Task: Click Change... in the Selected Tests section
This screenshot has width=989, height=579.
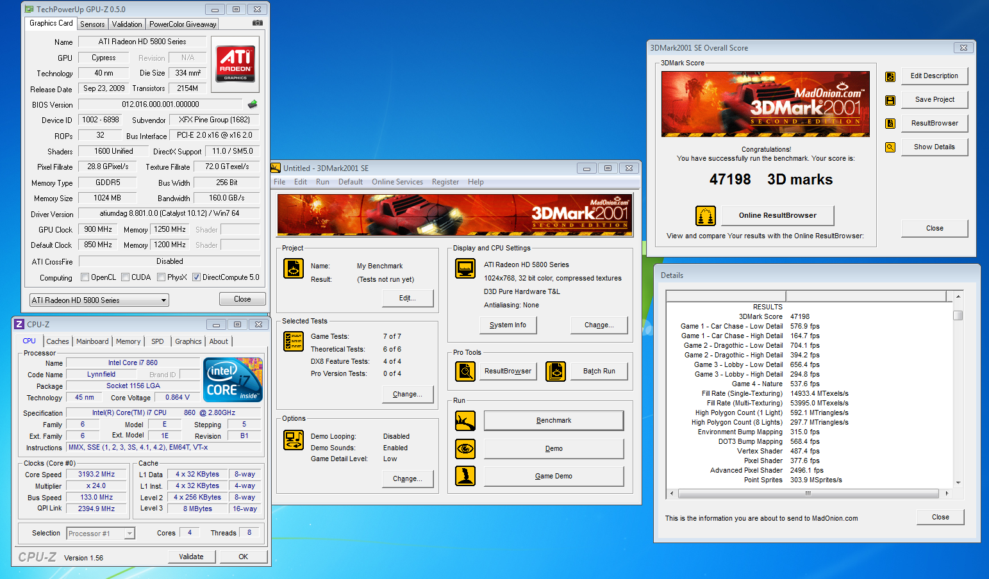Action: [x=408, y=395]
